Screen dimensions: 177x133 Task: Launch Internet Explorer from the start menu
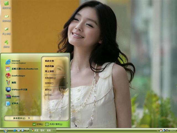(16, 62)
